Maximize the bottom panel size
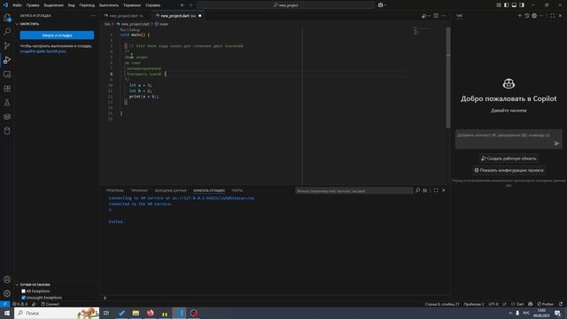 pos(436,191)
